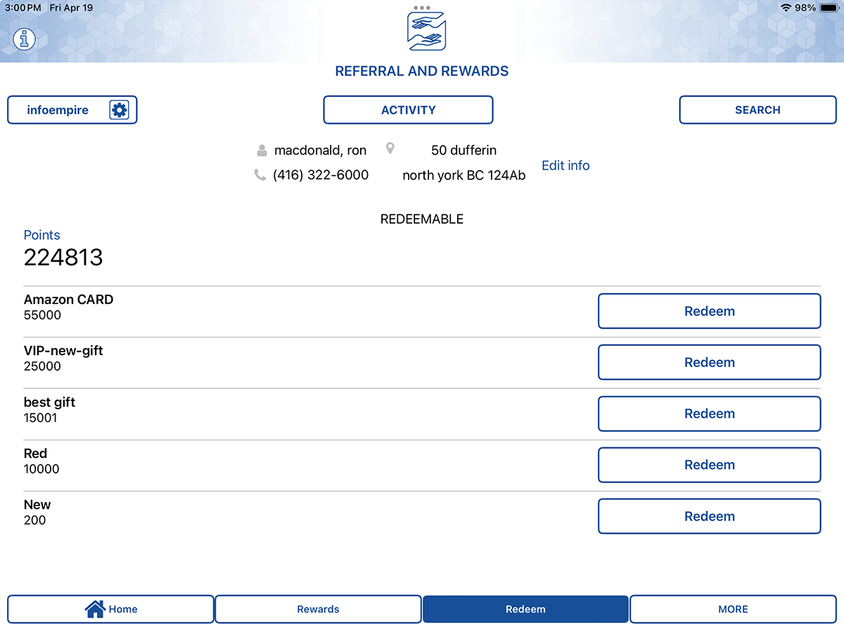Tap the 224813 points total
The image size is (844, 633).
coord(63,257)
